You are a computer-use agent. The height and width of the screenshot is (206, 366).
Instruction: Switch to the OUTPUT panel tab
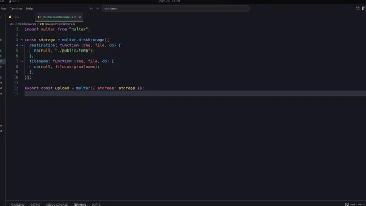[x=35, y=204]
